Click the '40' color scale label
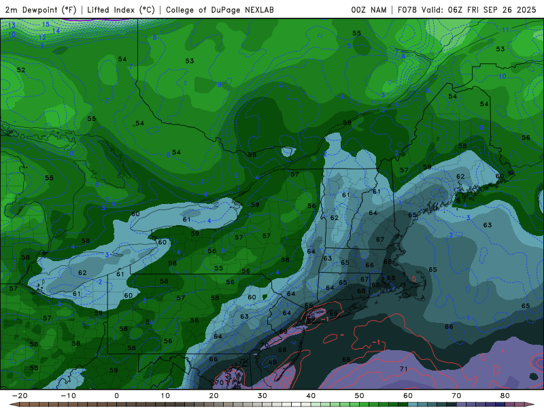The image size is (544, 408). [x=311, y=396]
